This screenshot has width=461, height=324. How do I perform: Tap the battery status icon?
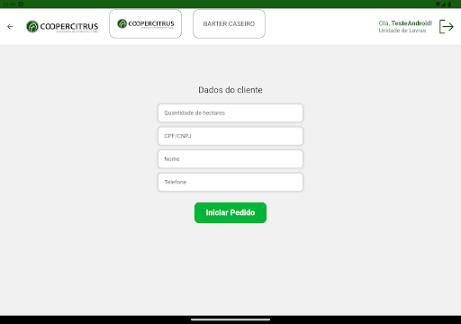(449, 4)
